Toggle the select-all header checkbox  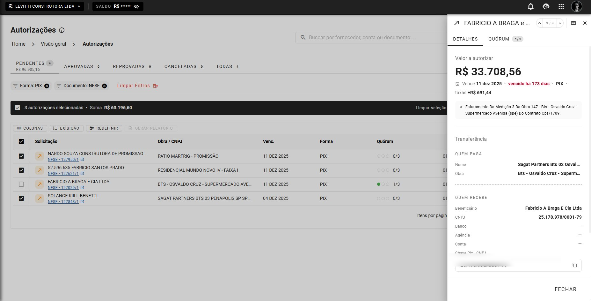coord(21,141)
